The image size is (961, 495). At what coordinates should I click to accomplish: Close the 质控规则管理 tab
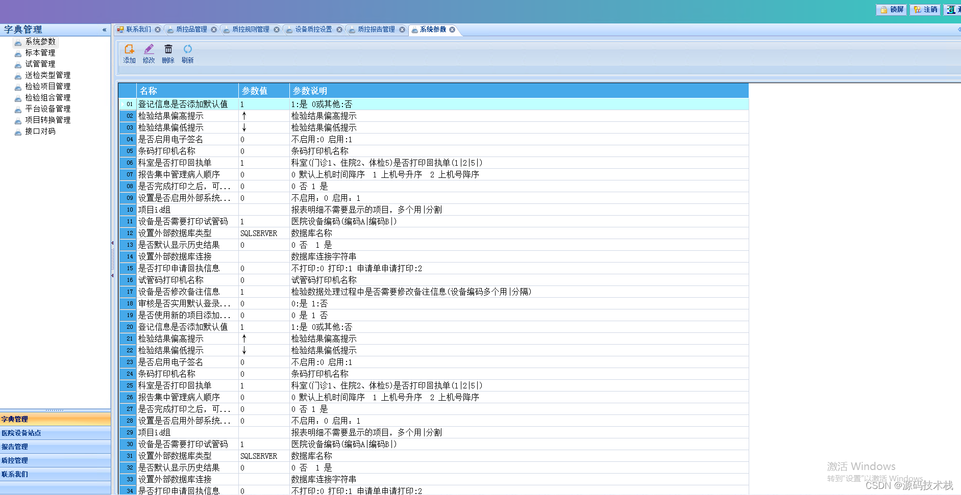tap(277, 30)
